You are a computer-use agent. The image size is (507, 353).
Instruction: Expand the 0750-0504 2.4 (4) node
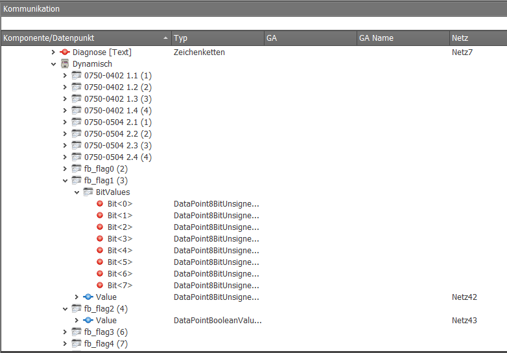[65, 157]
